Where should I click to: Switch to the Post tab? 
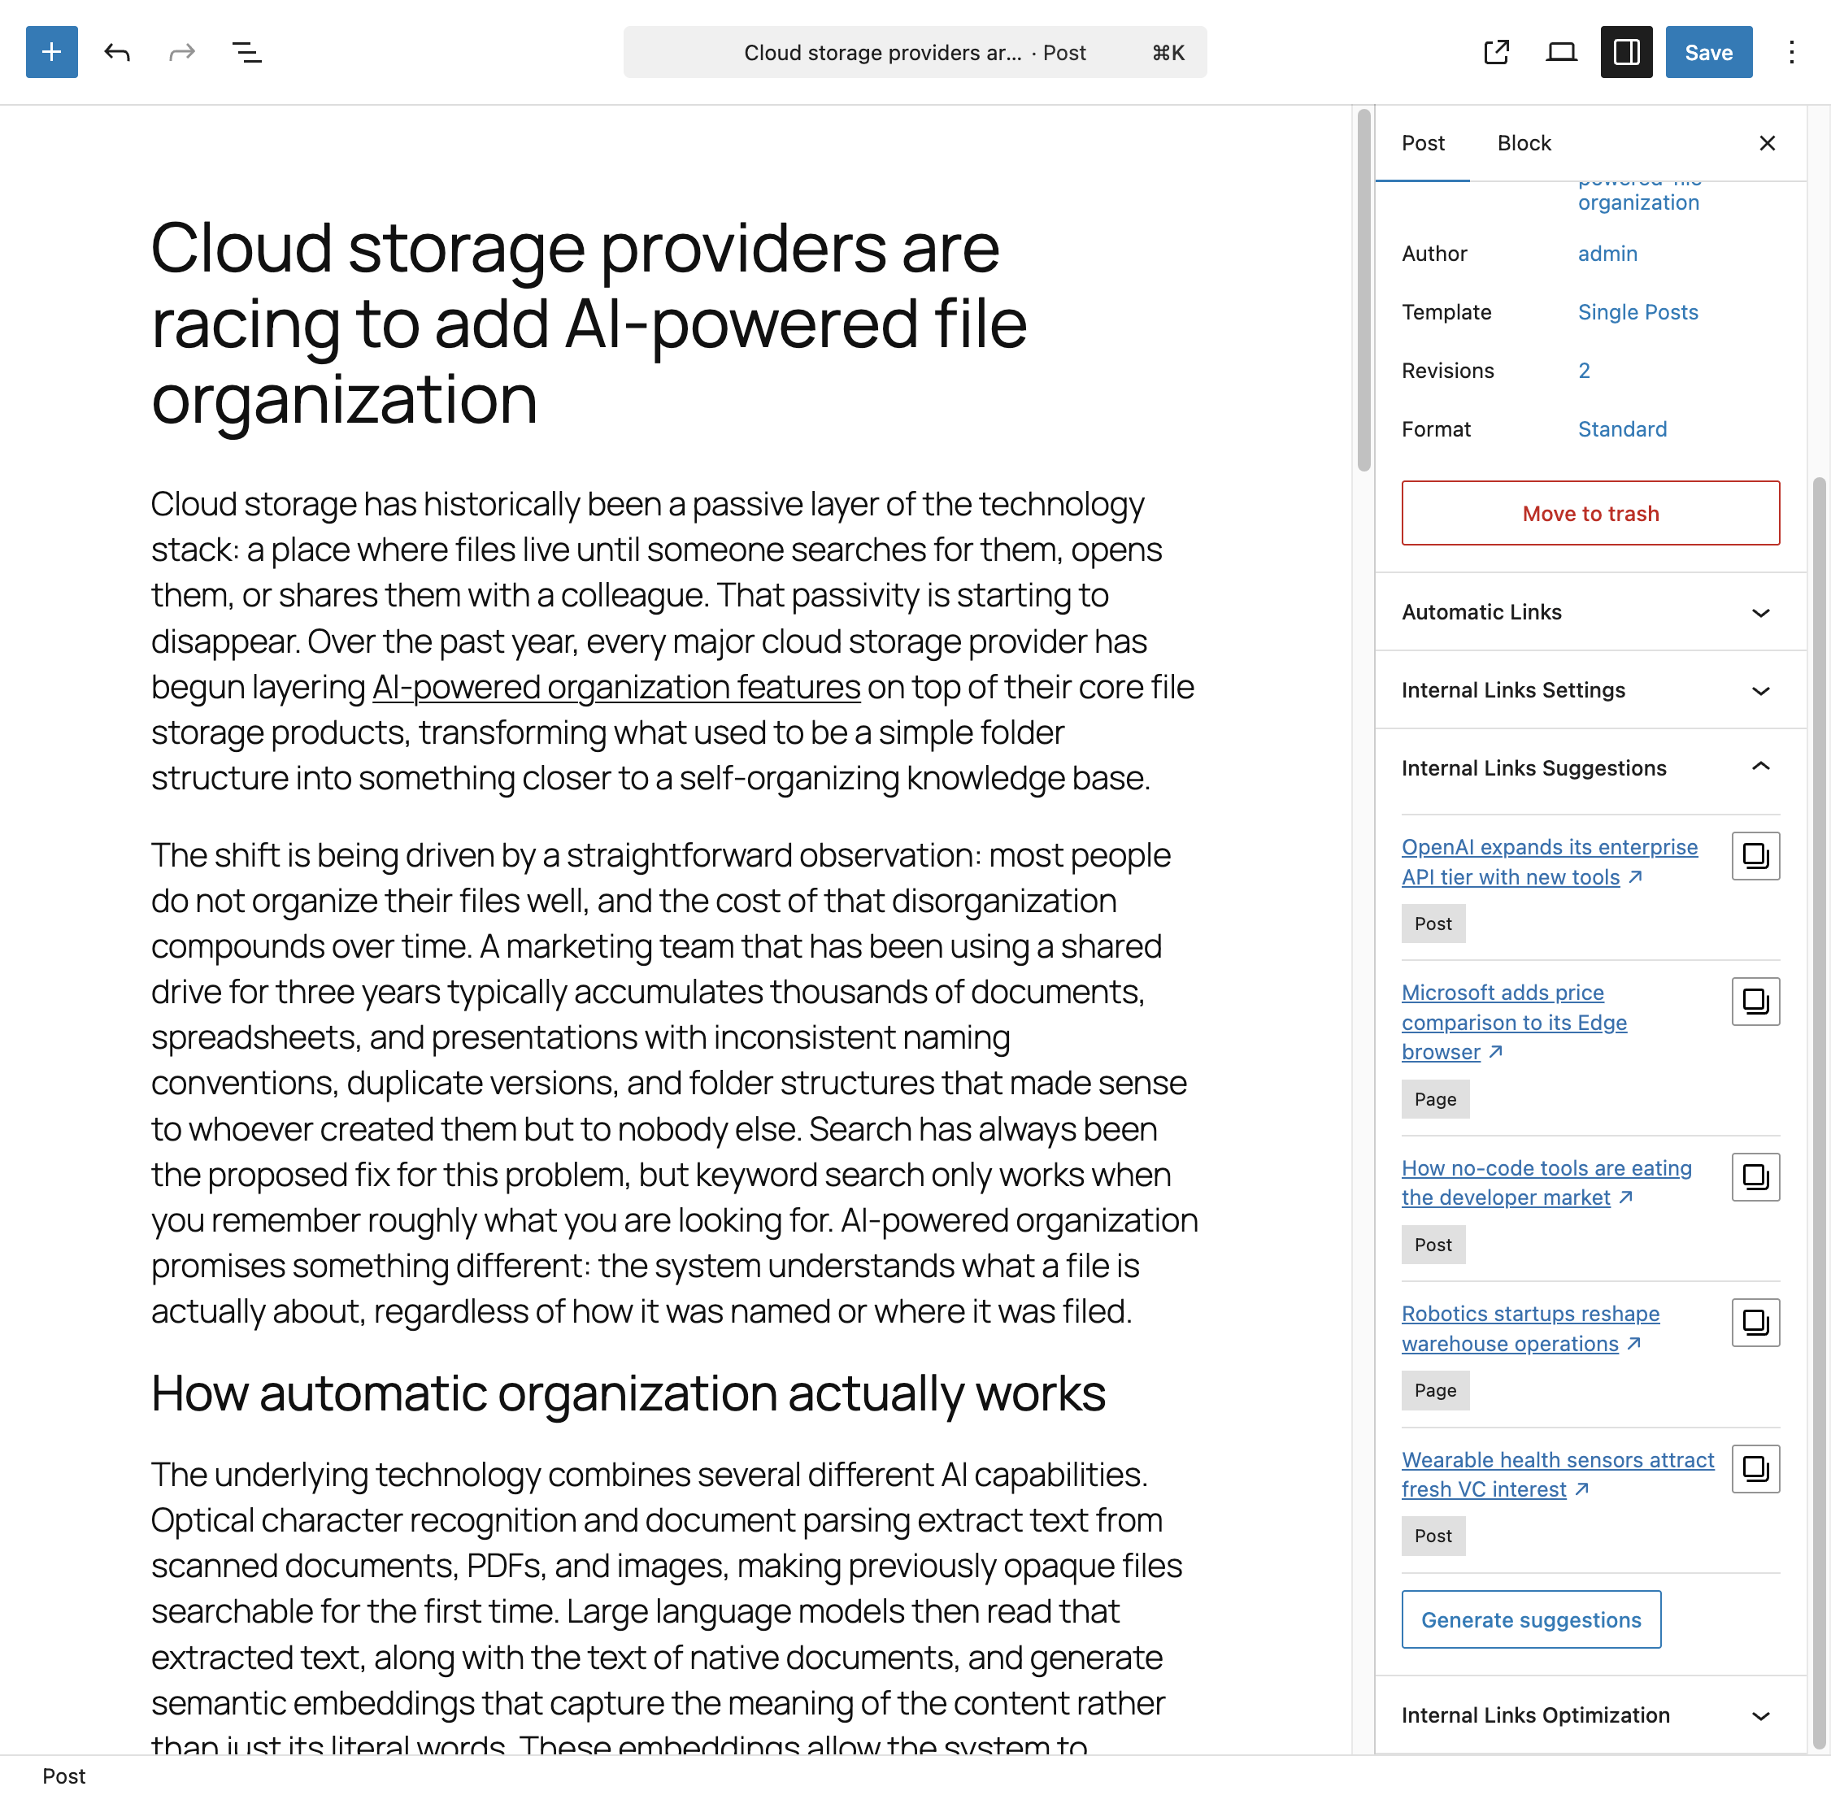1423,143
